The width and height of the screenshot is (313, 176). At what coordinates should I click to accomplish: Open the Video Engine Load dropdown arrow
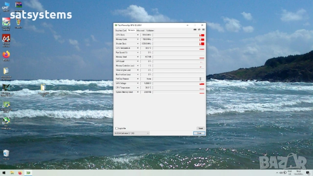(x=137, y=70)
